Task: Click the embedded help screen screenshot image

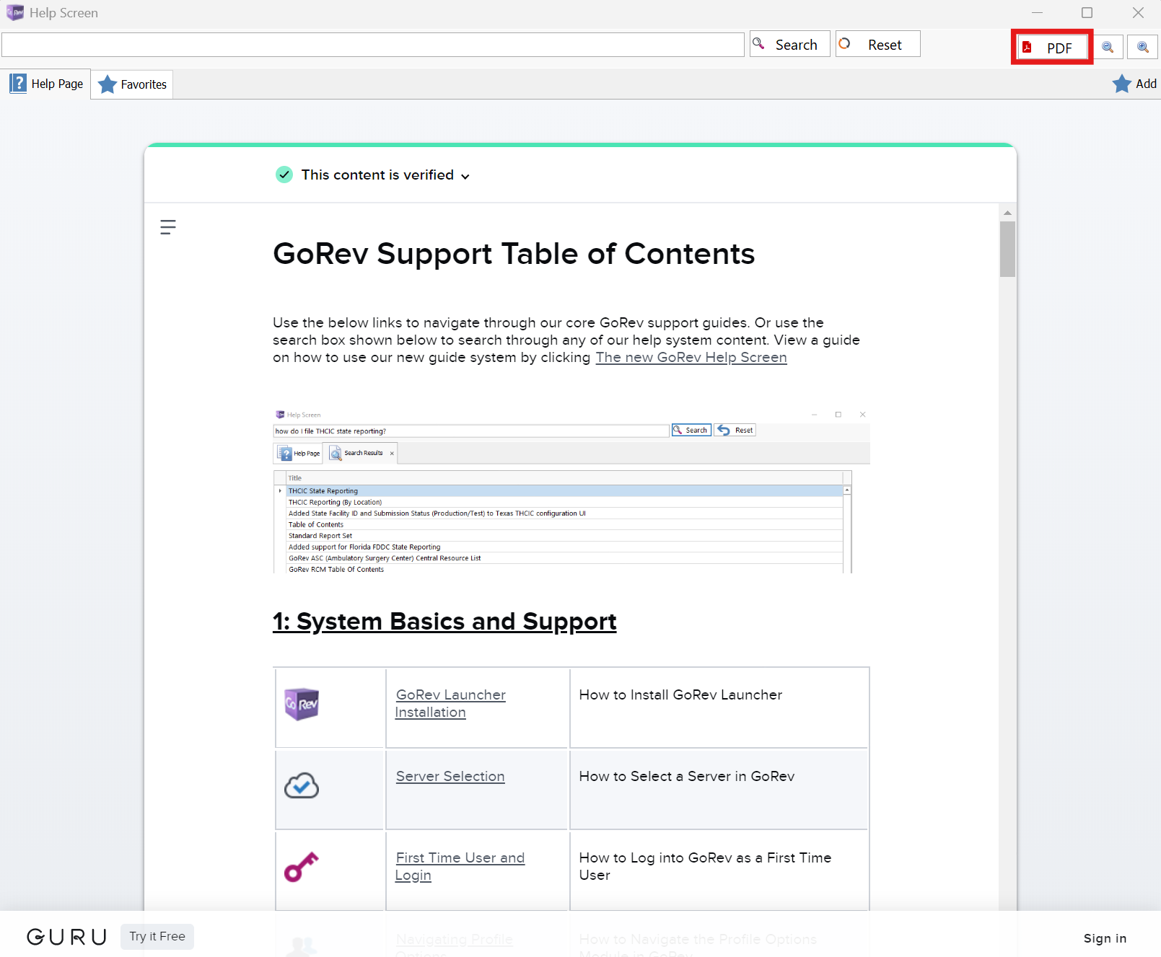Action: pos(571,490)
